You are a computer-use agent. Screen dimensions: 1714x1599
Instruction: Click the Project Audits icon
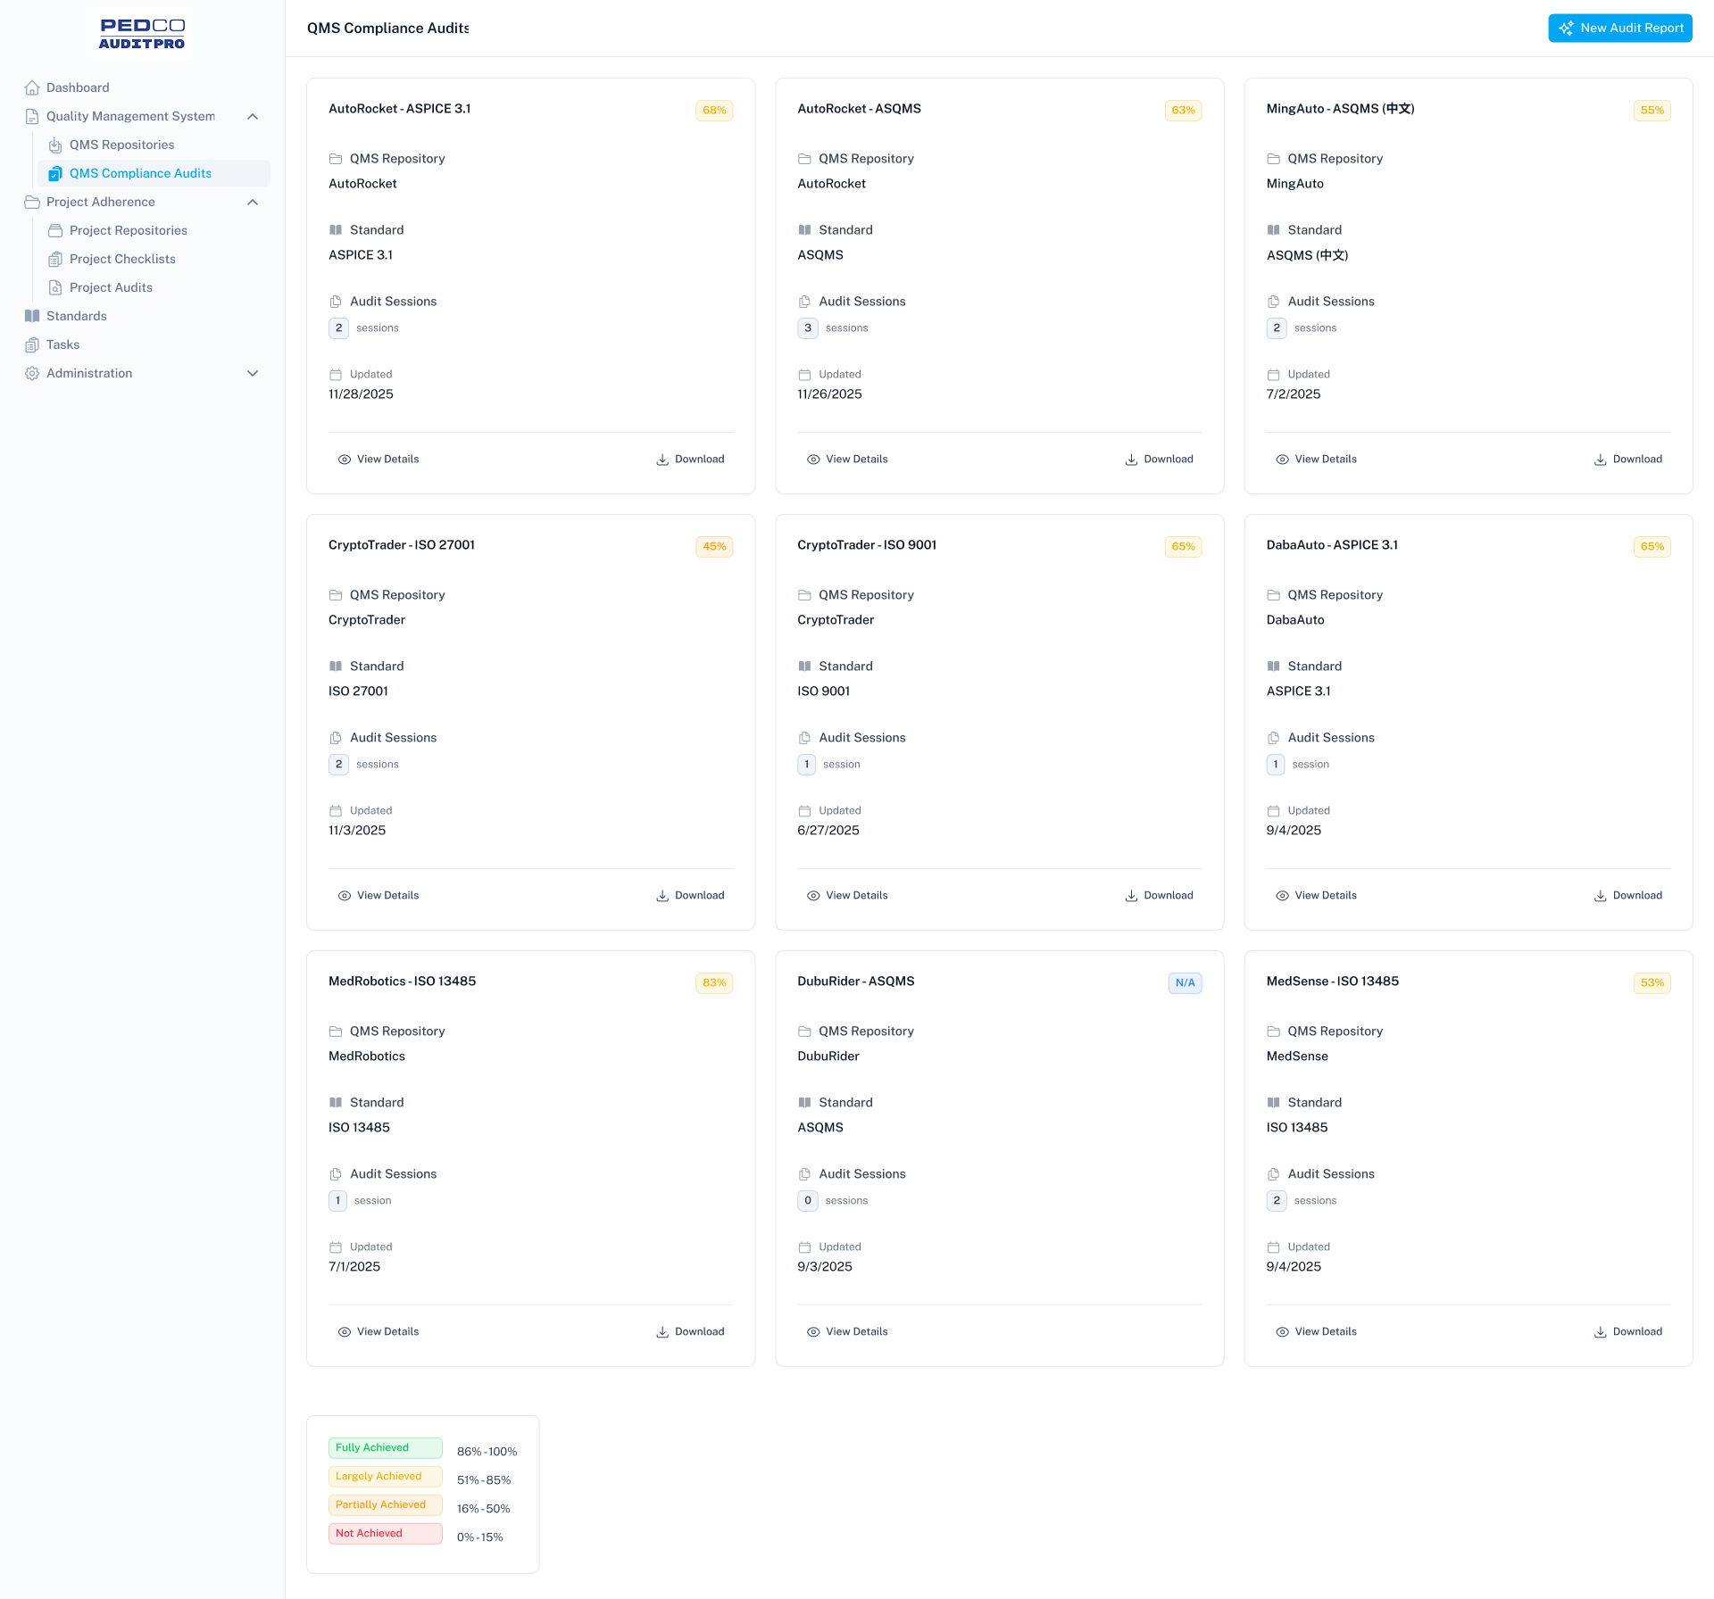(x=55, y=287)
